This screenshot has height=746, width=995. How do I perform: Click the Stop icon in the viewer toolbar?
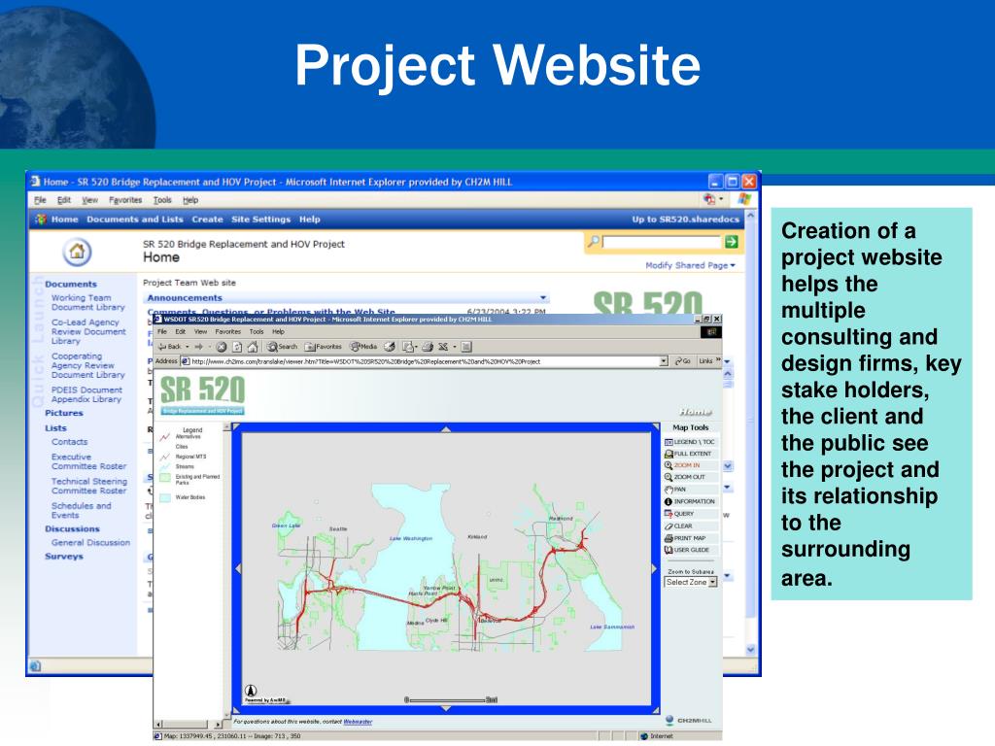click(222, 347)
